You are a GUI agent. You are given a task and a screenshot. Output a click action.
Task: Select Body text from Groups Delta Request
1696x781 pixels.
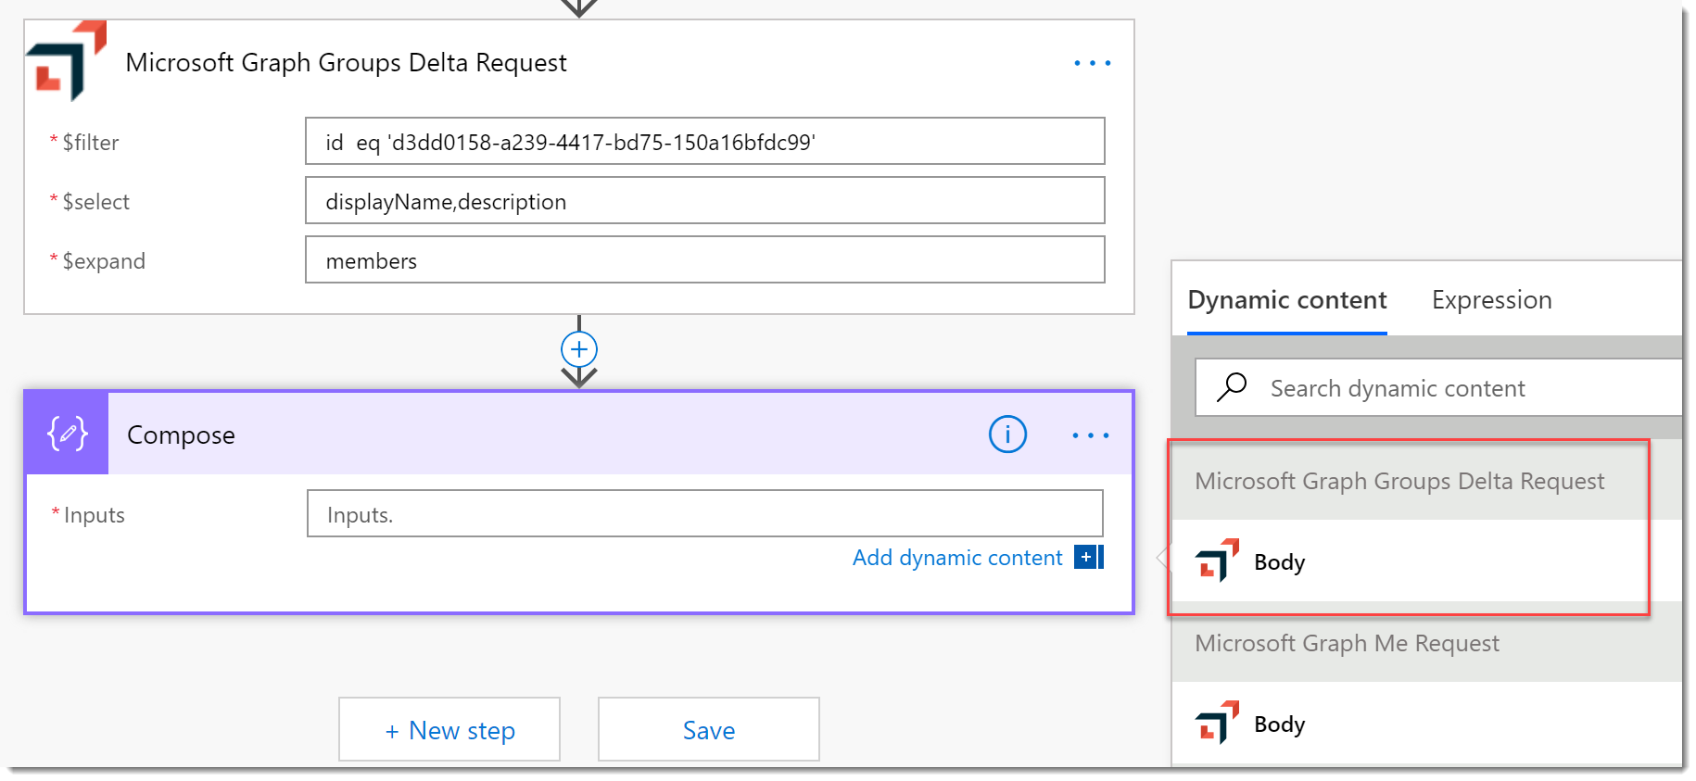tap(1280, 562)
